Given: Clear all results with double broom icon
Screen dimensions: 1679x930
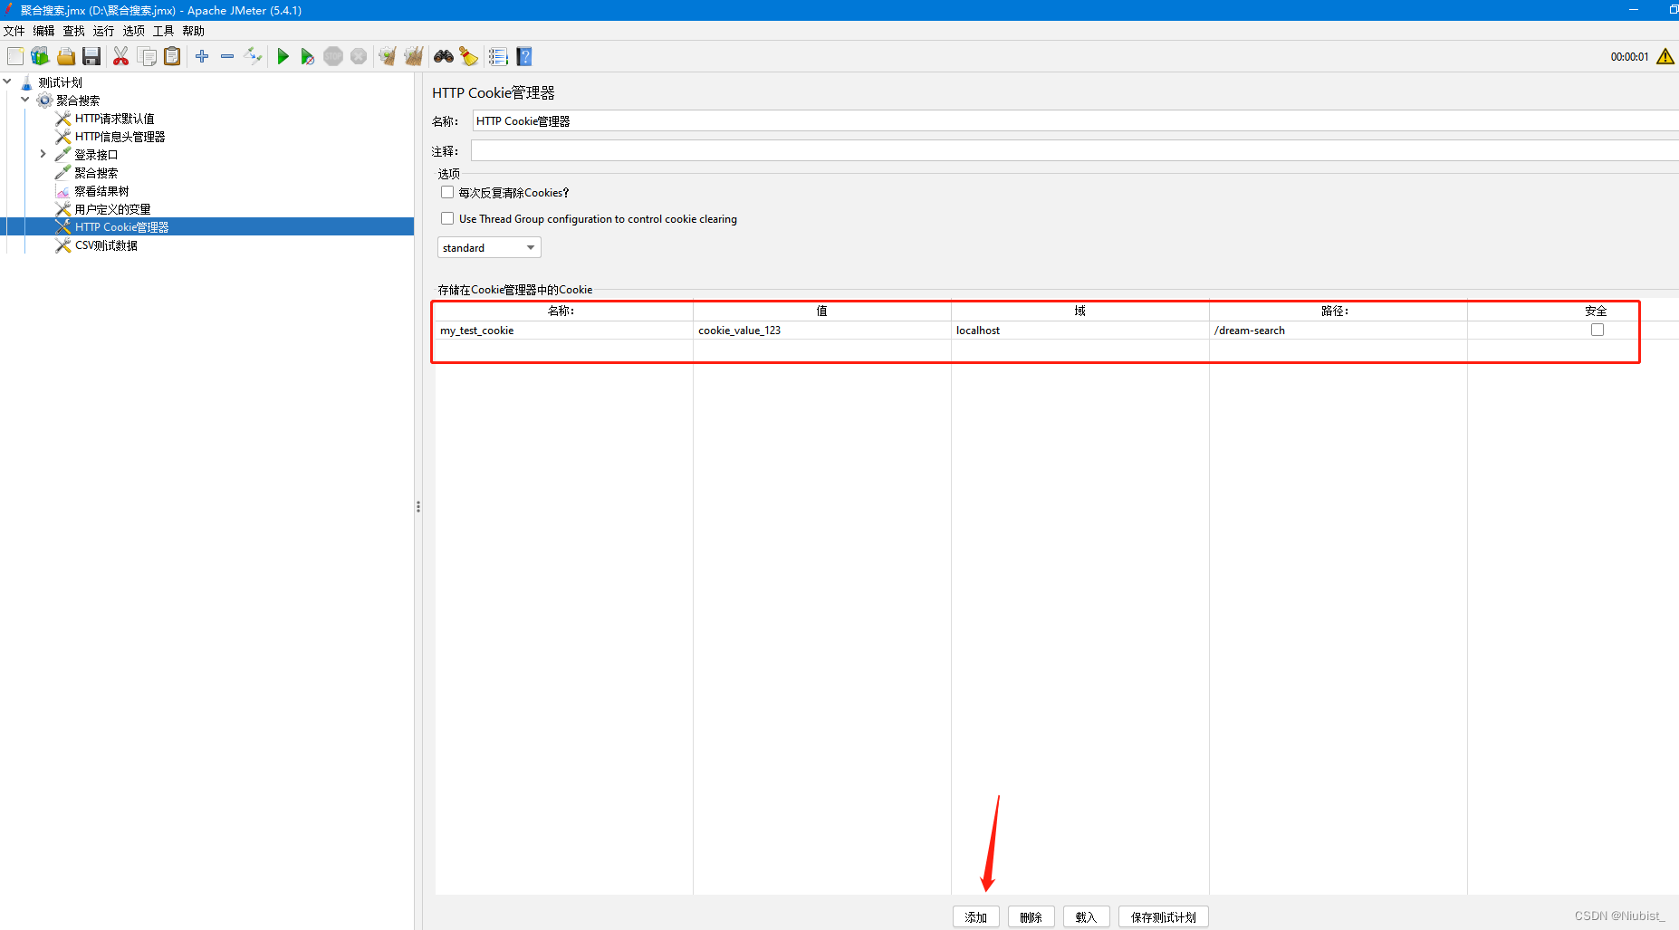Looking at the screenshot, I should 414,56.
